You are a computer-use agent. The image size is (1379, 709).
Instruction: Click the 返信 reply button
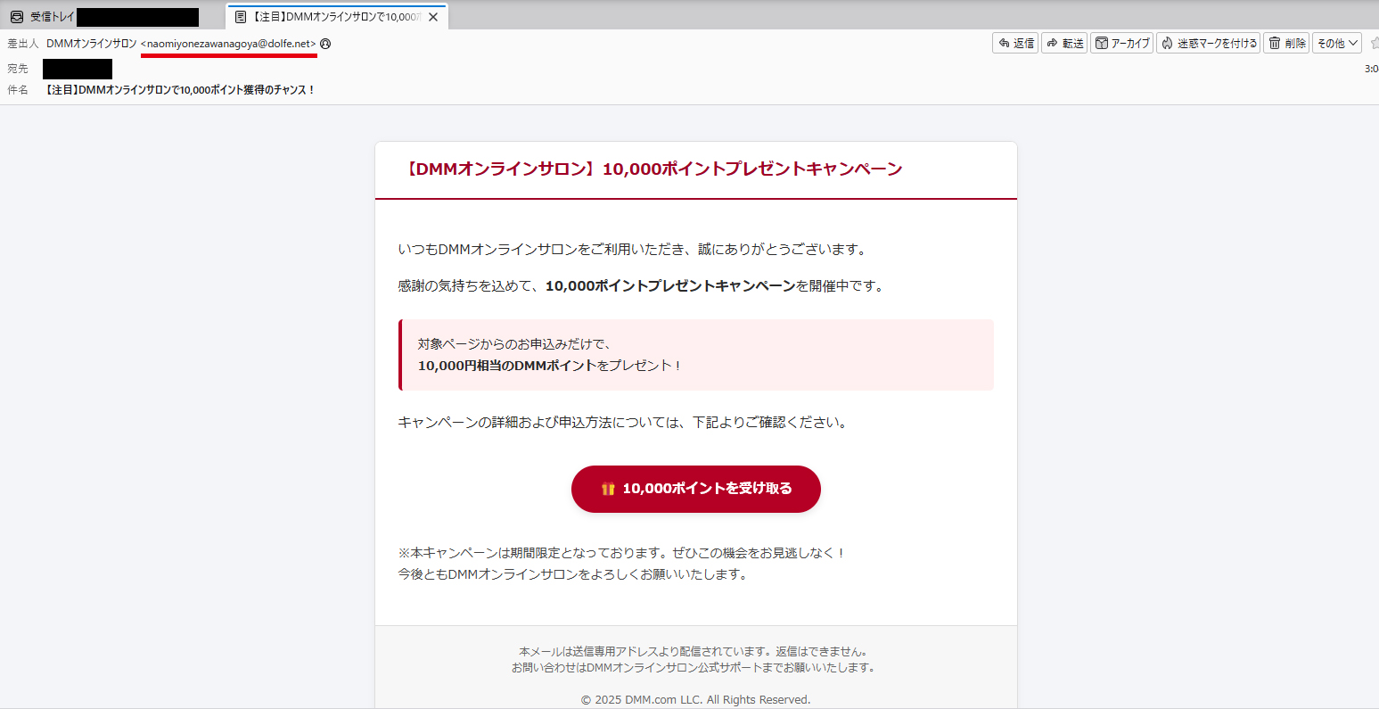(x=1014, y=43)
